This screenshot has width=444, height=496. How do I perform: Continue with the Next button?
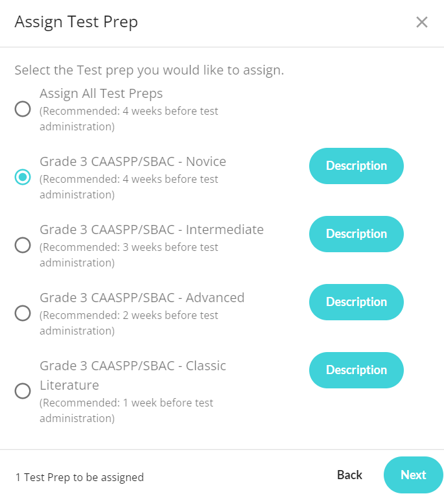414,475
